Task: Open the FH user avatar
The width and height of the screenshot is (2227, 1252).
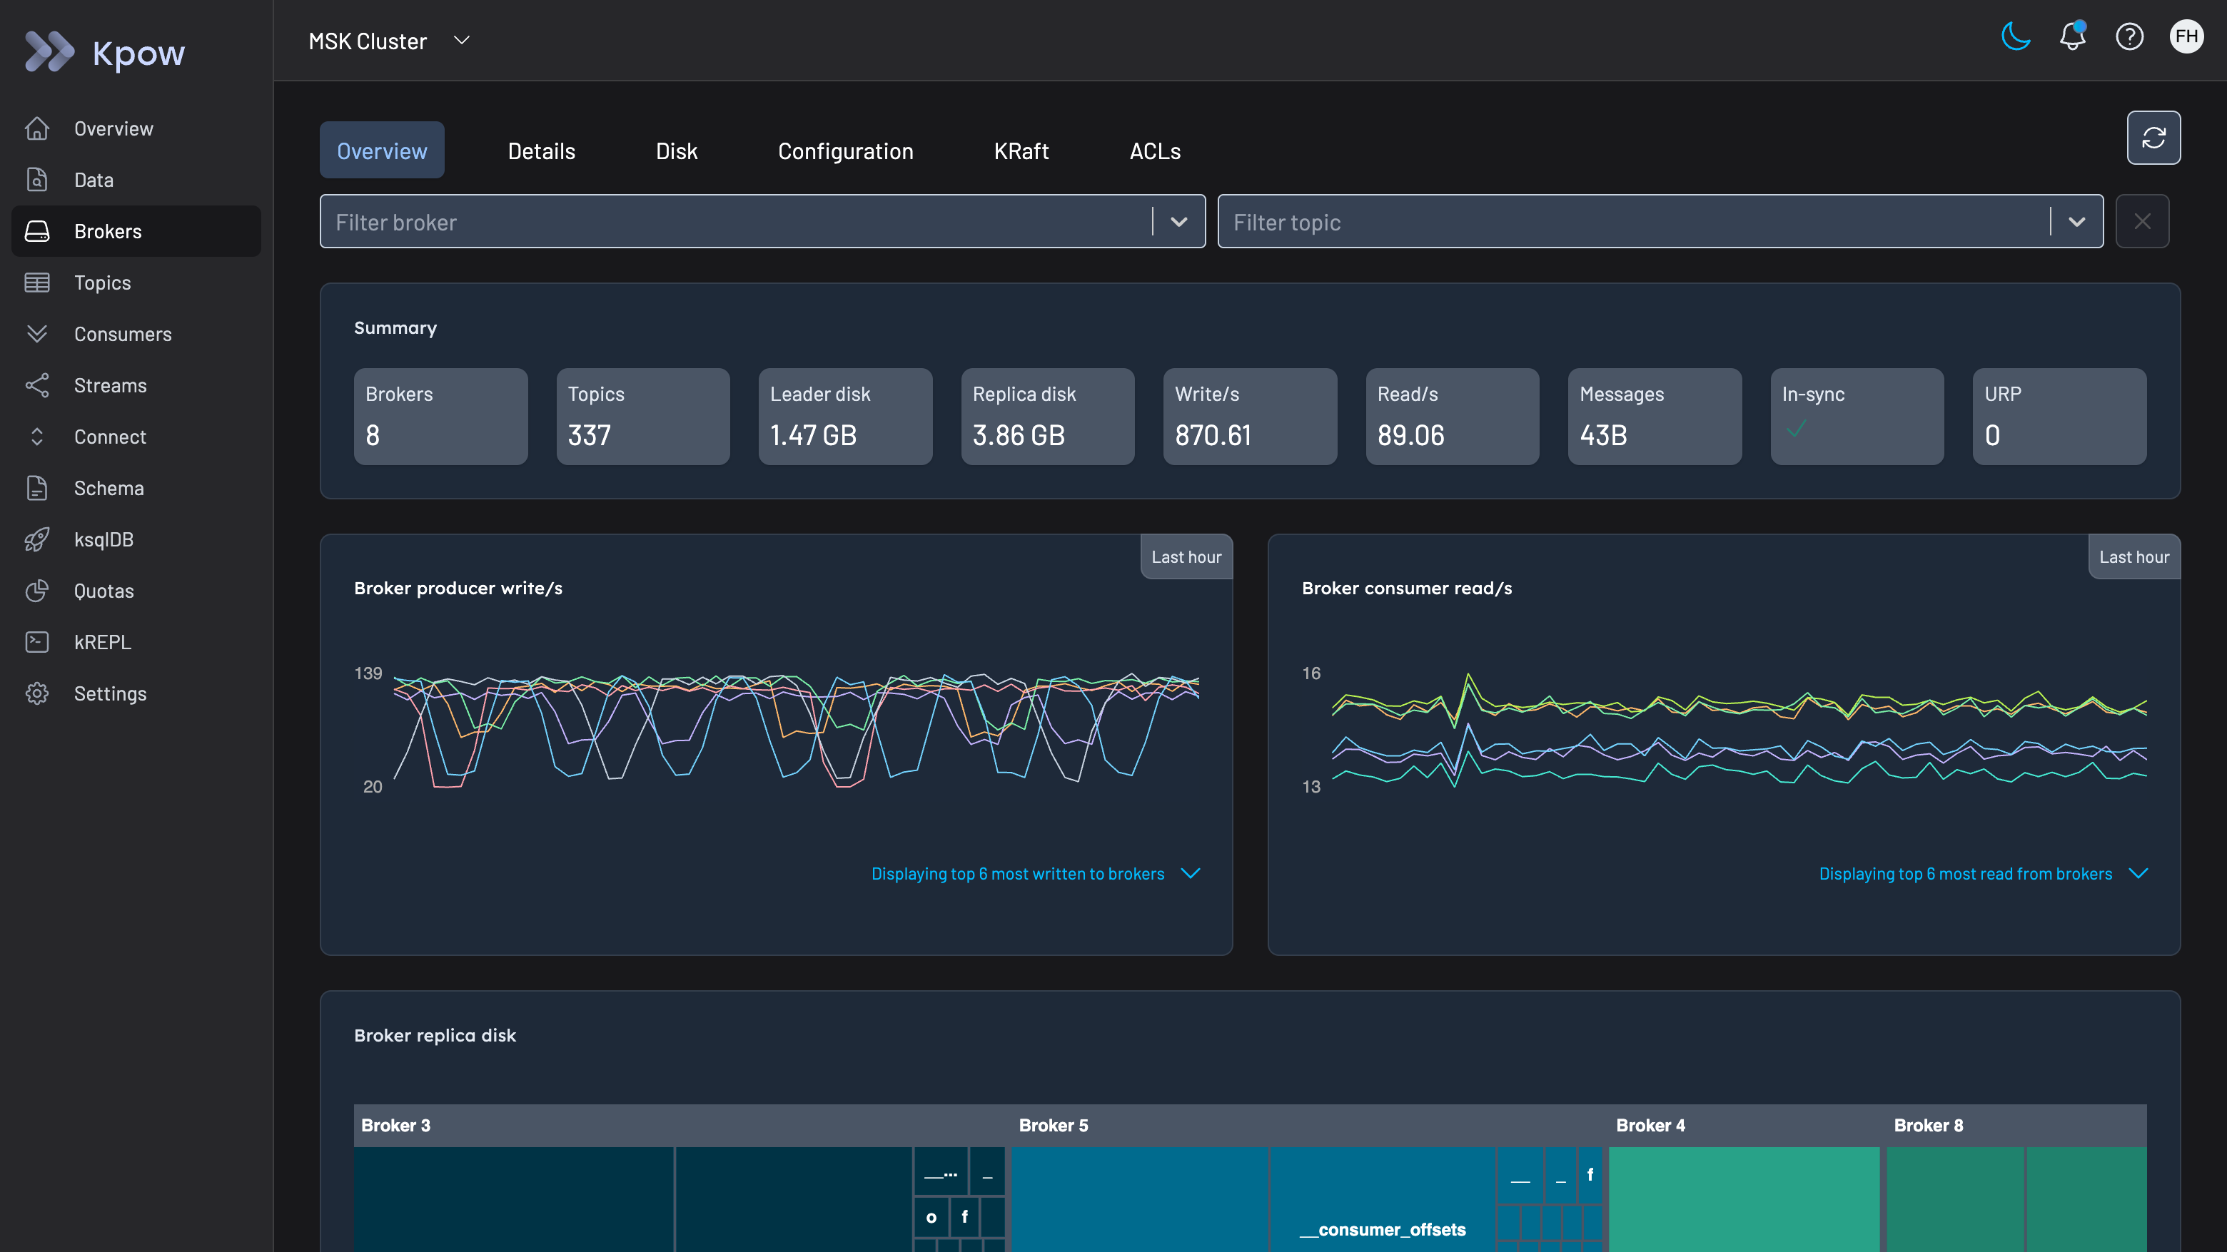Action: point(2186,36)
